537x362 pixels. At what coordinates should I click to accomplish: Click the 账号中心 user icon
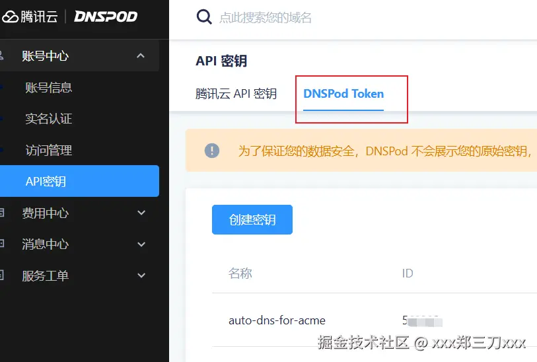2,55
